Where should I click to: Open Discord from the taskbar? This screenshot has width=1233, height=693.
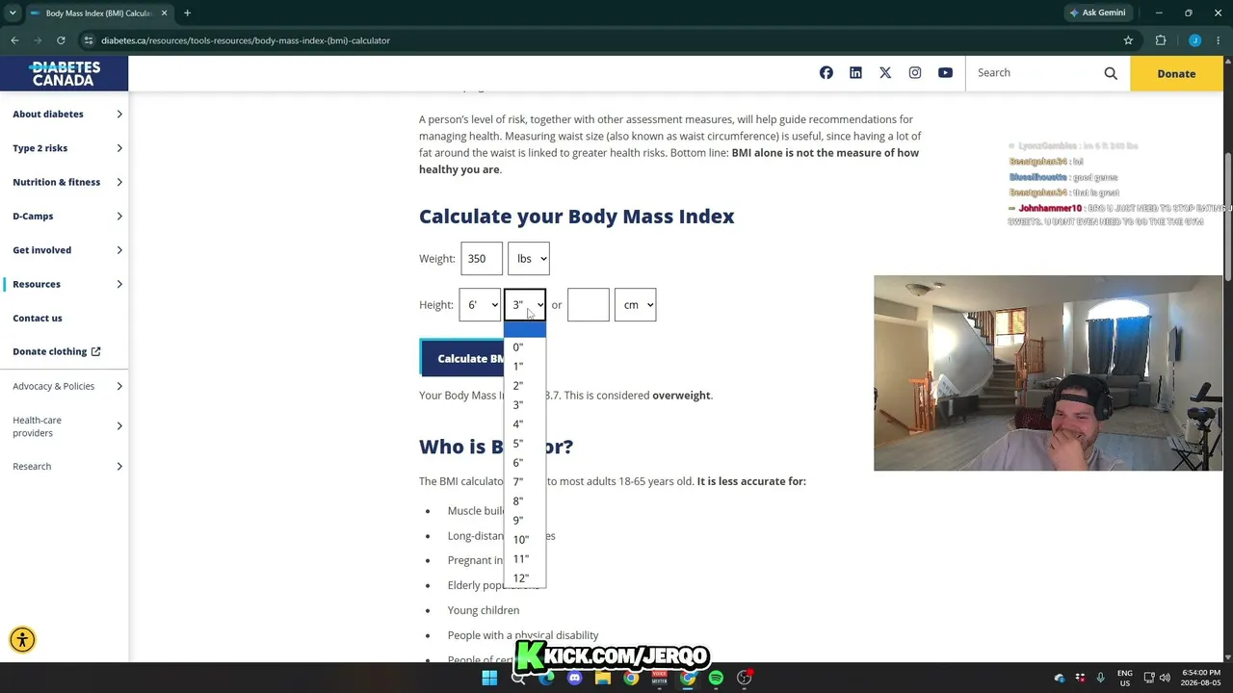(575, 678)
